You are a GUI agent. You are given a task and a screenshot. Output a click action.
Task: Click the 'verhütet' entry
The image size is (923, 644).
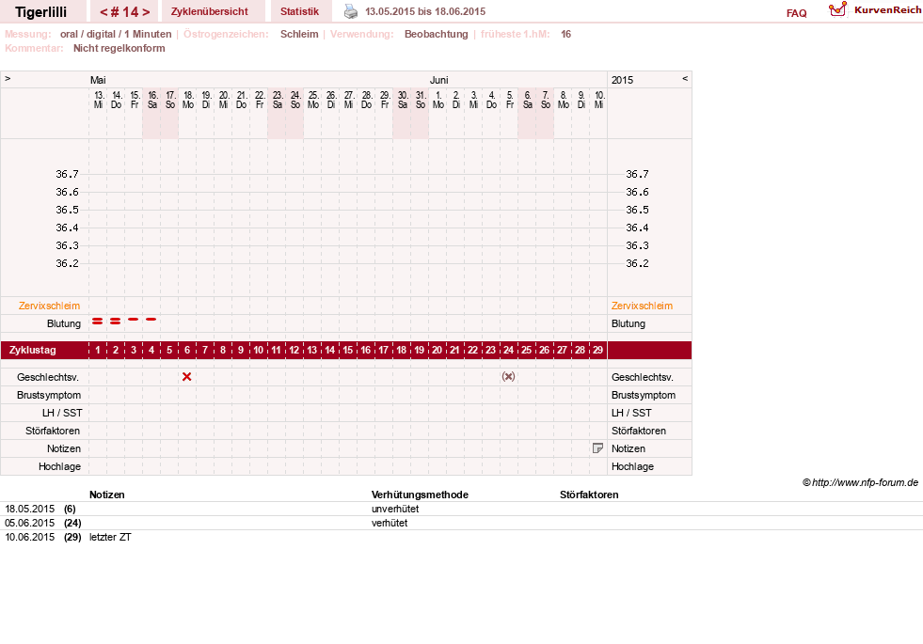[390, 523]
